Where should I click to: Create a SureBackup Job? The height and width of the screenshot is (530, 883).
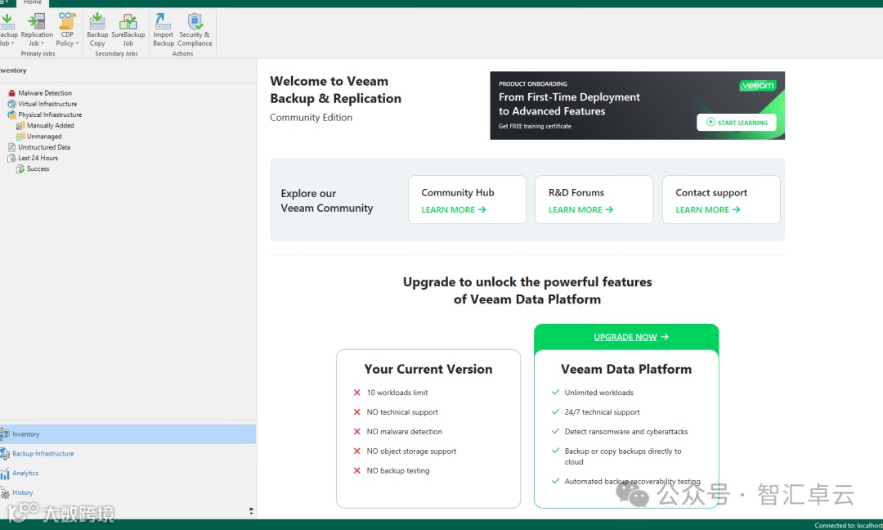128,29
